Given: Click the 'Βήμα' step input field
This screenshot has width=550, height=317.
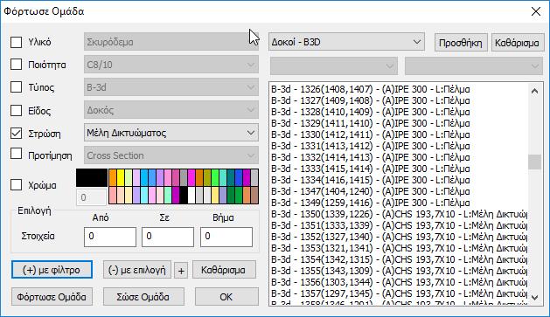Looking at the screenshot, I should (x=226, y=237).
